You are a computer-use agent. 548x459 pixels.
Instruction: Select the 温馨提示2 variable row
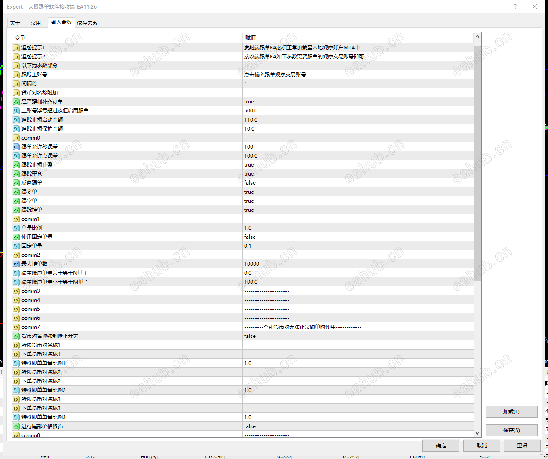coord(243,57)
